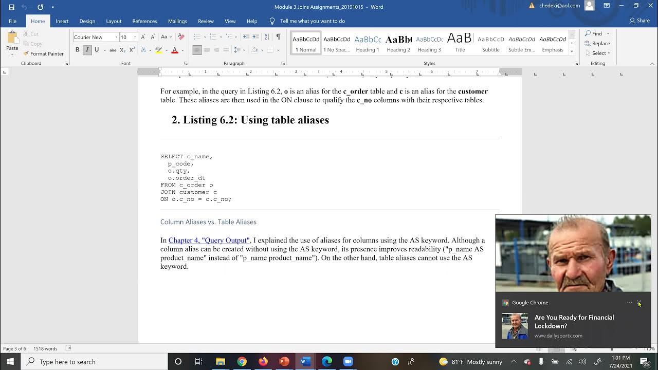
Task: Open Zoom app from the taskbar
Action: [348, 362]
